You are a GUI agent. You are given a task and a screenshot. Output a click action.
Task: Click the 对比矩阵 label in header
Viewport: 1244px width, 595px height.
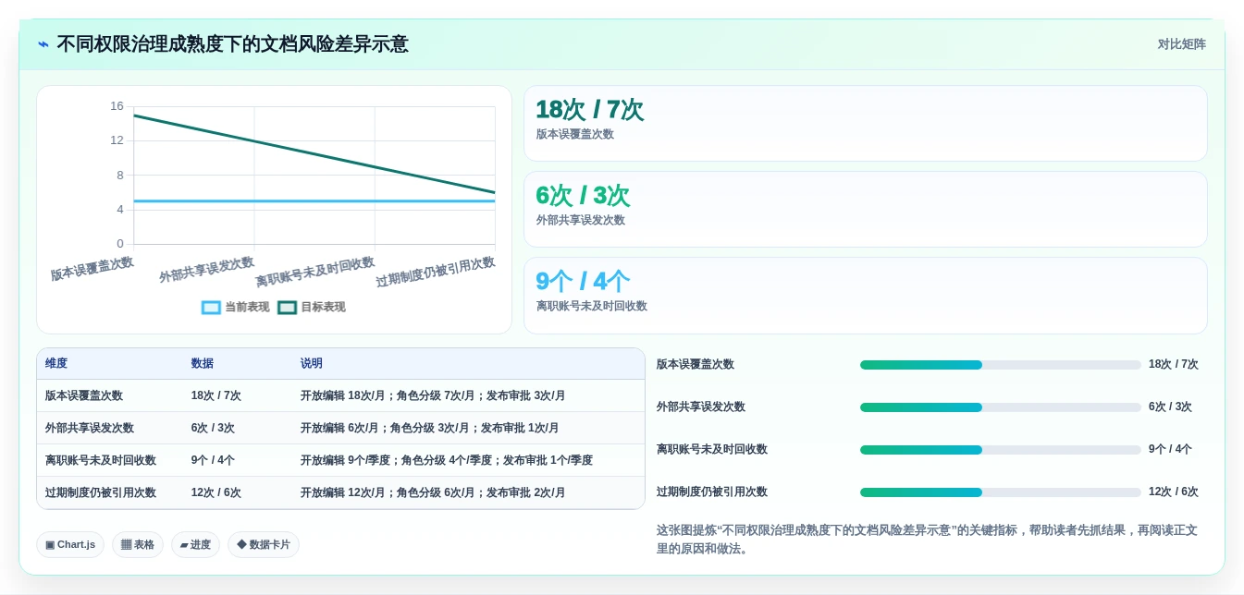[1181, 44]
